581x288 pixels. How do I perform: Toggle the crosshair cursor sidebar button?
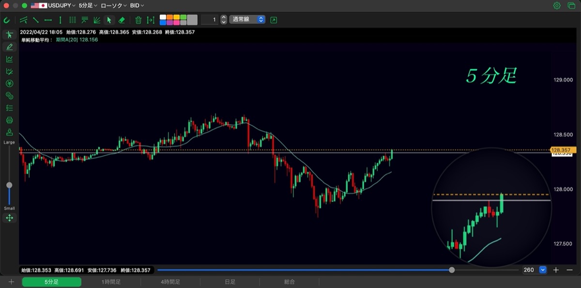click(x=9, y=35)
